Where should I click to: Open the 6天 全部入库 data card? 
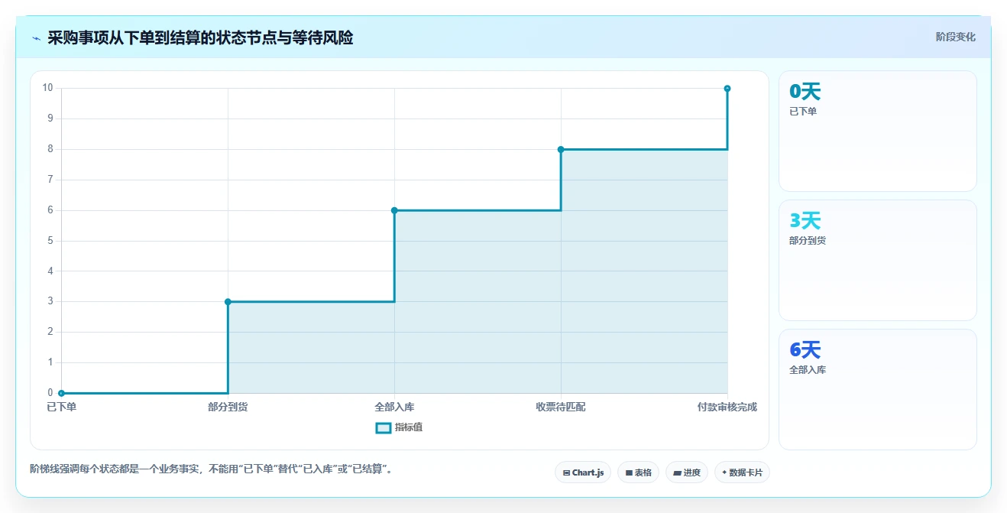(877, 389)
